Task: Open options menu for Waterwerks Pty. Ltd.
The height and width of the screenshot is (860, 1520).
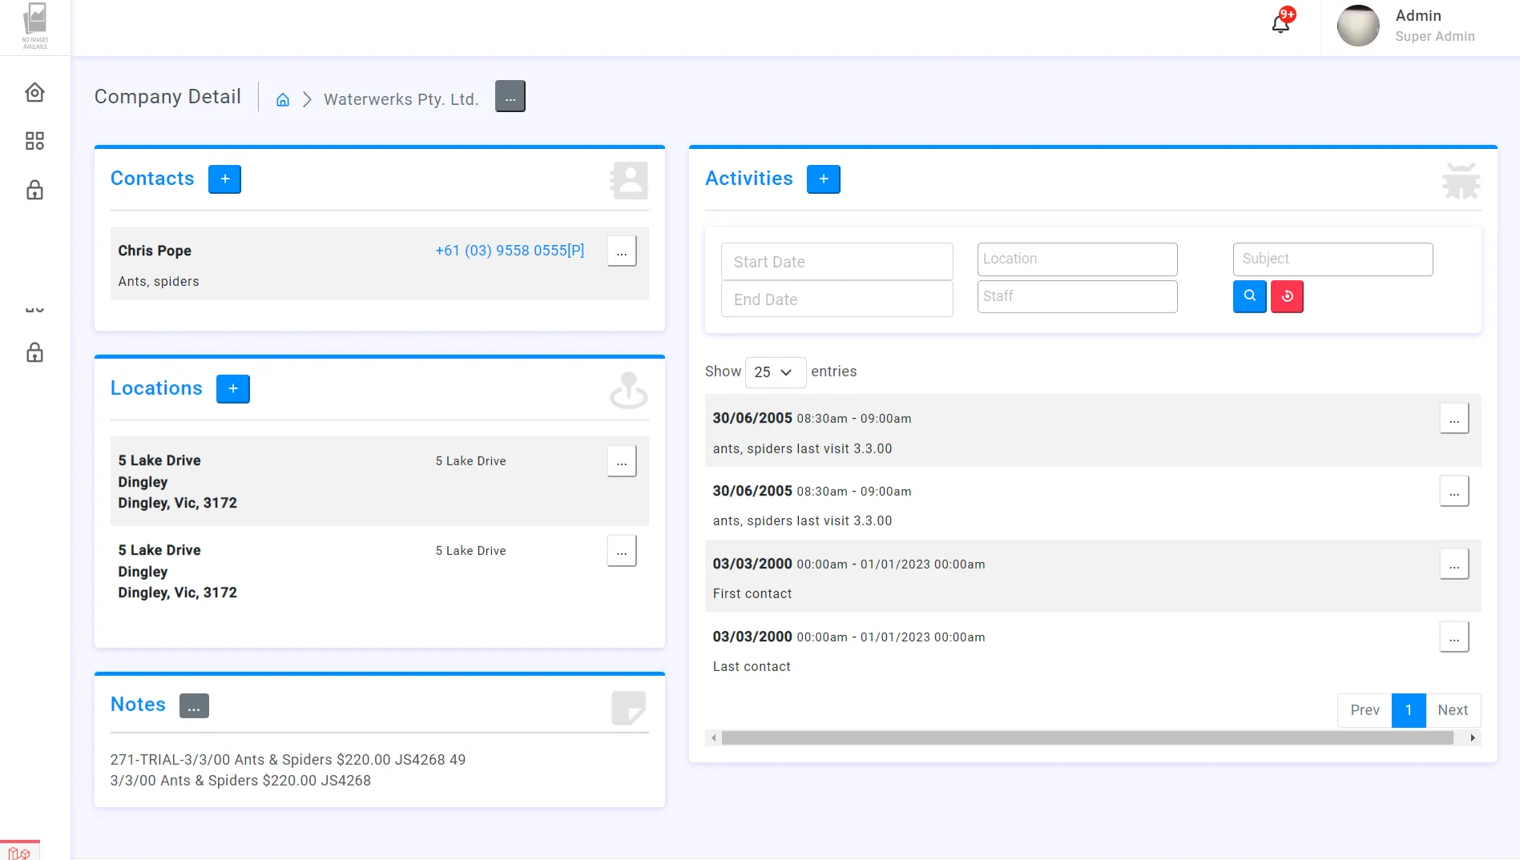Action: (x=510, y=95)
